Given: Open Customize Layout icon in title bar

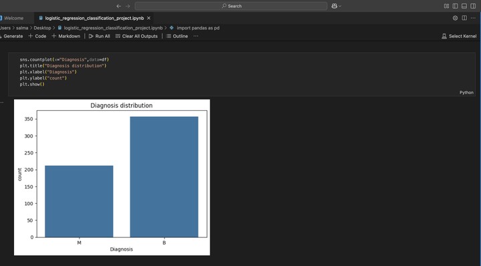Looking at the screenshot, I should tap(446, 6).
